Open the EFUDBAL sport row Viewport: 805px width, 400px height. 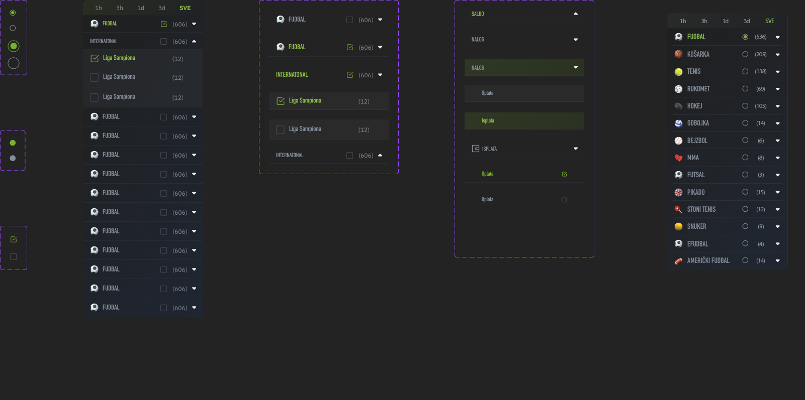tap(697, 244)
